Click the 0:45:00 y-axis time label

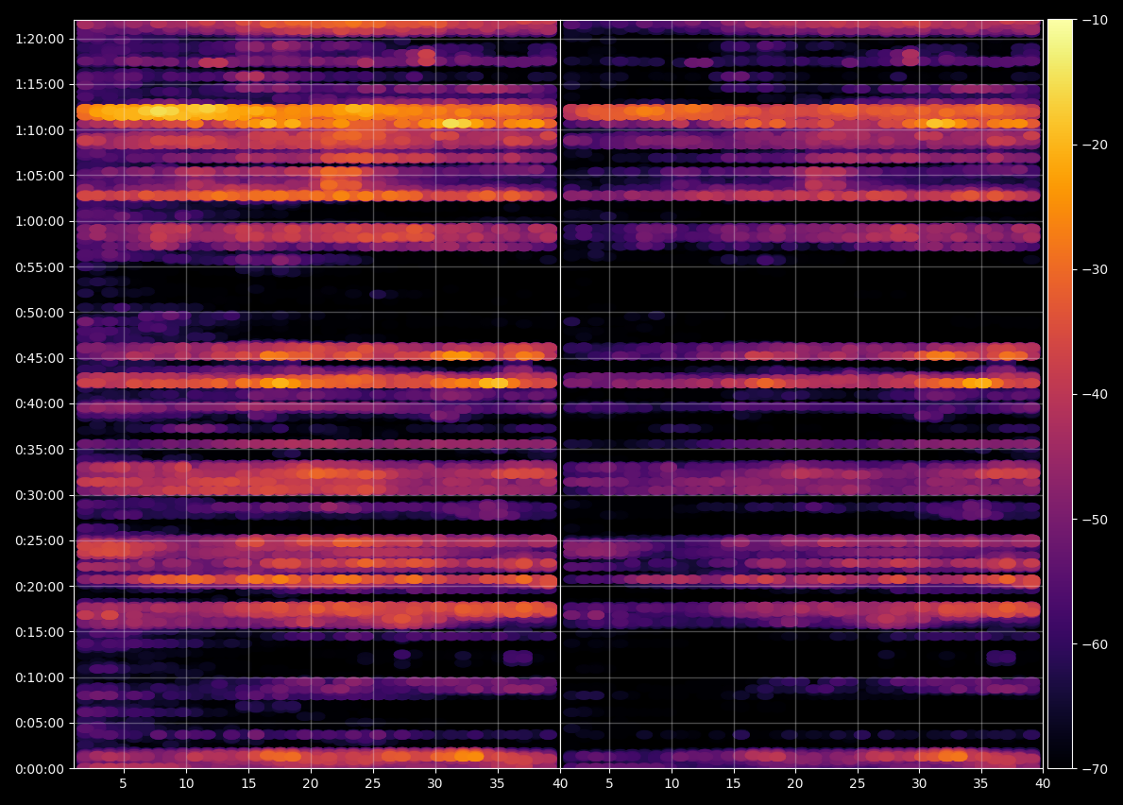(40, 358)
